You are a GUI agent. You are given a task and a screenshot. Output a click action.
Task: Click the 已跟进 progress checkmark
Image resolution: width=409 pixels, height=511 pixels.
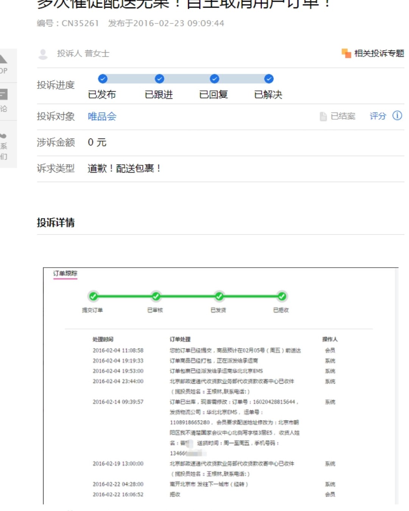(159, 79)
